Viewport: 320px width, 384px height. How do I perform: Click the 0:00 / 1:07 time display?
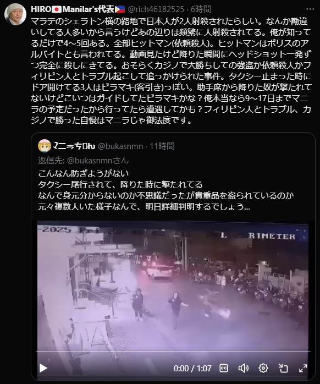[192, 368]
